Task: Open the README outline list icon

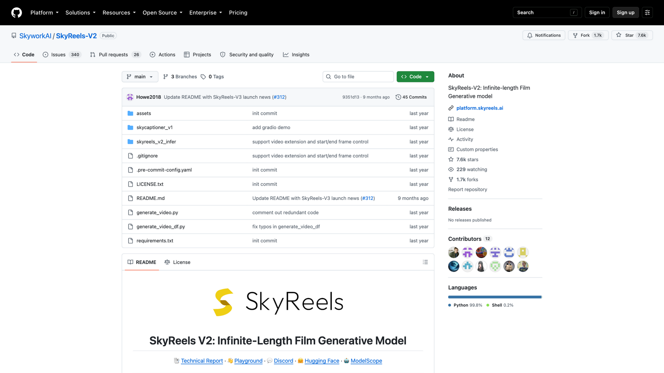Action: pos(425,262)
